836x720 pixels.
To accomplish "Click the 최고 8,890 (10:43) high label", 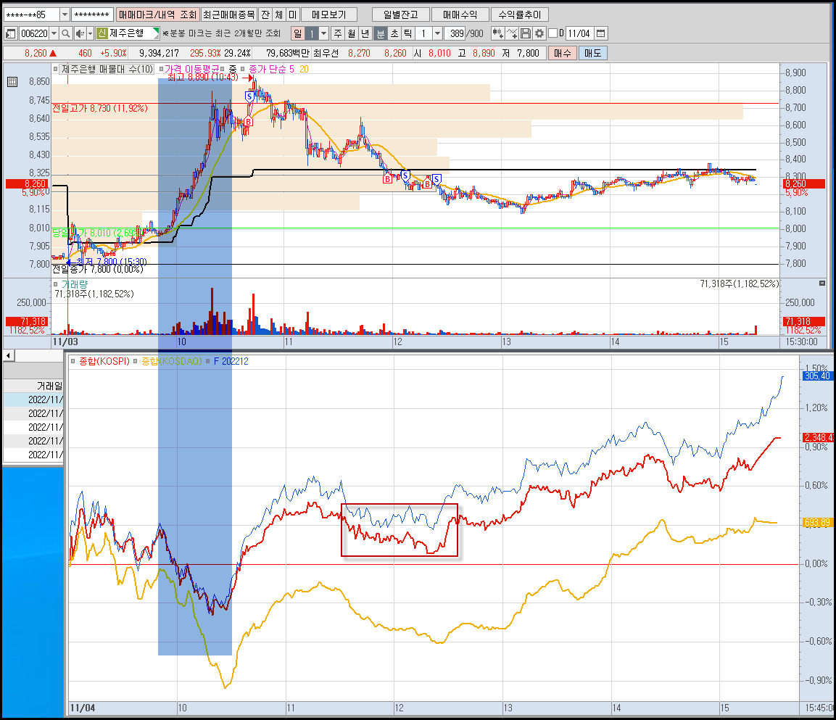I will pyautogui.click(x=202, y=78).
